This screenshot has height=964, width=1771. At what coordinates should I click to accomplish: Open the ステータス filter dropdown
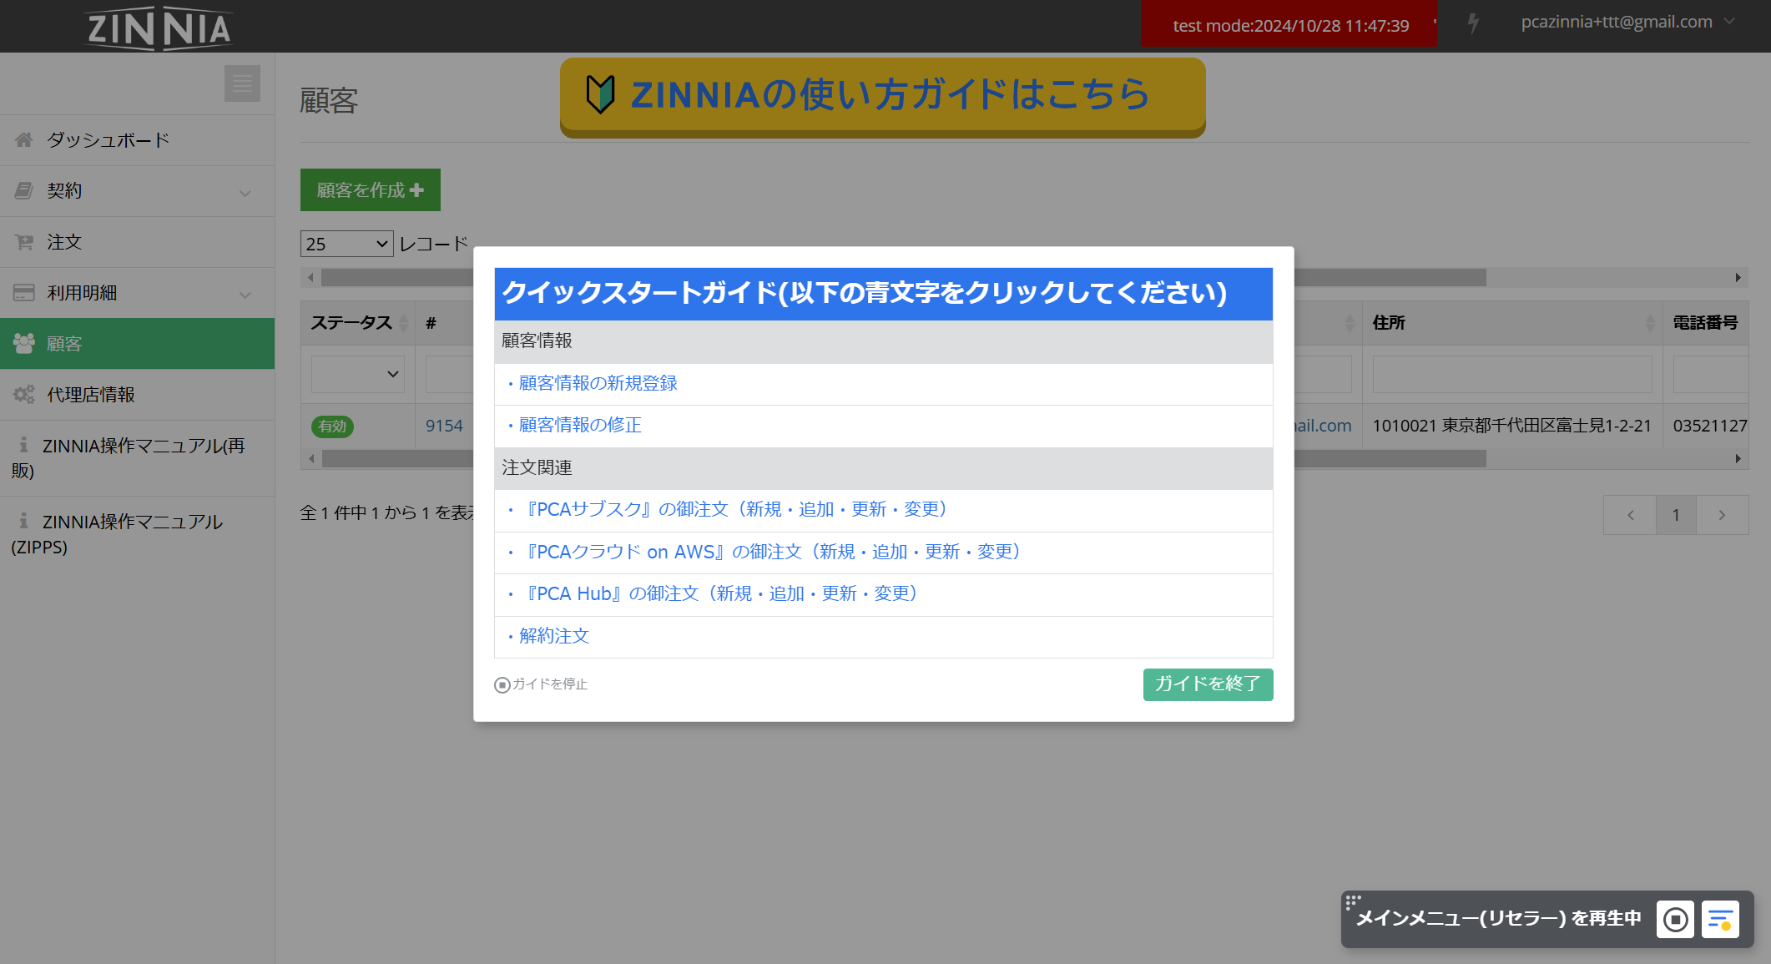click(x=357, y=374)
